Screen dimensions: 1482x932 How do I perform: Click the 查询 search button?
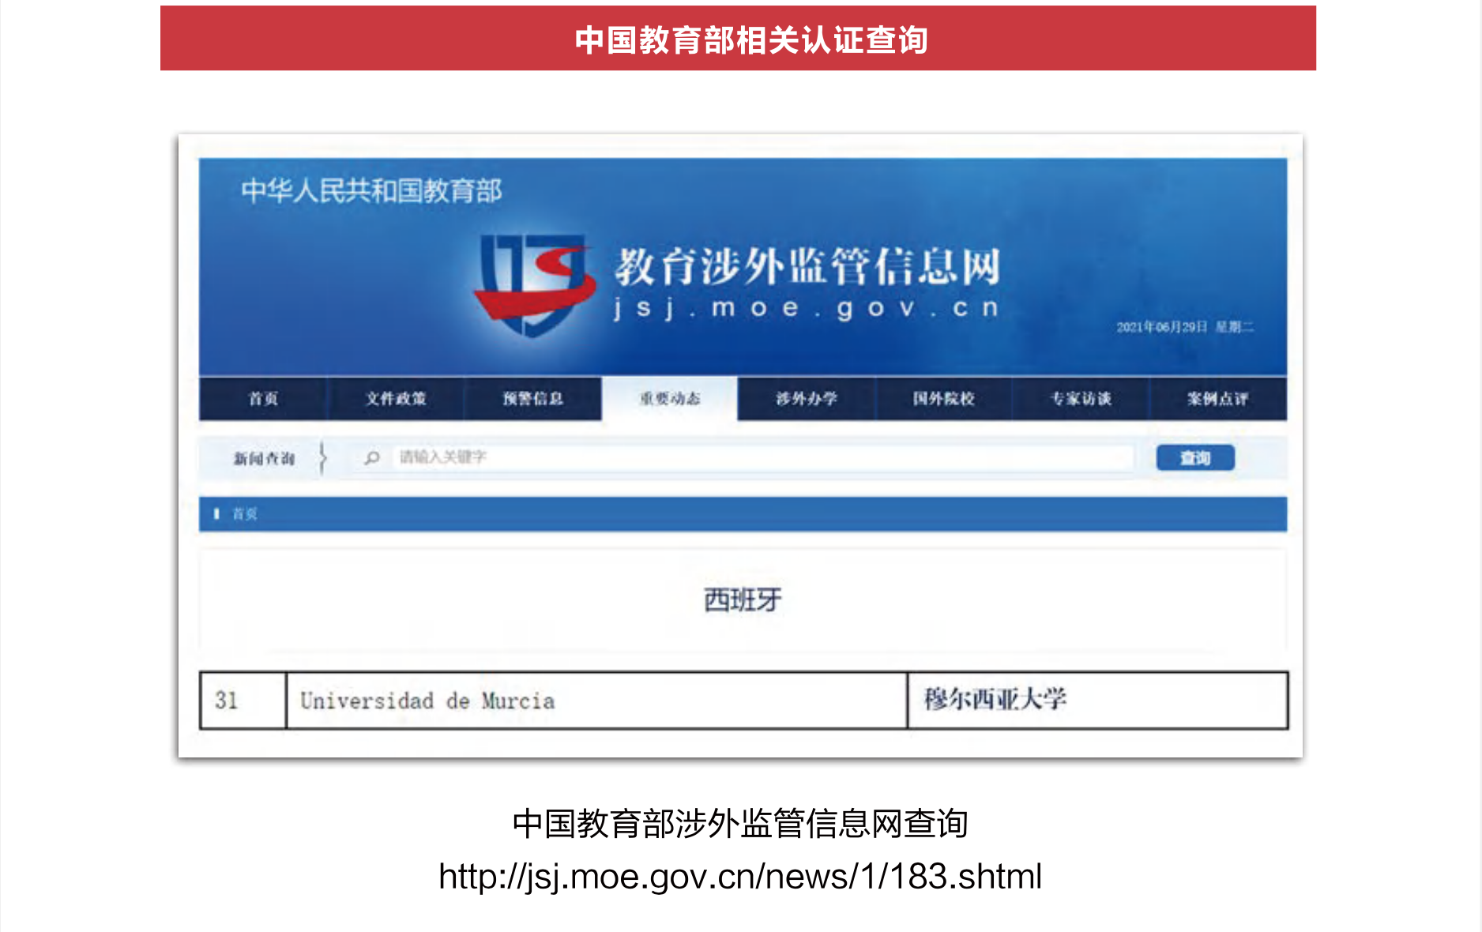(x=1195, y=458)
